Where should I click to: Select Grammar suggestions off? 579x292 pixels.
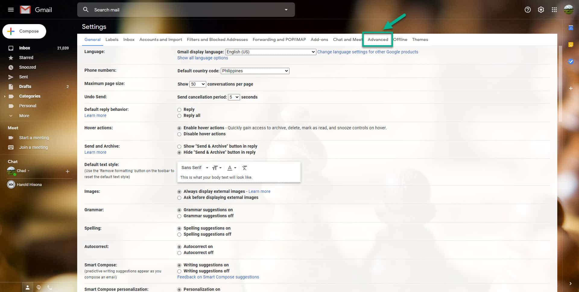pos(179,216)
